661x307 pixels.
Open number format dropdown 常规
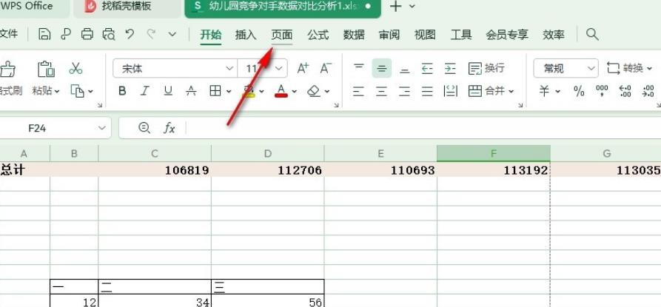coord(591,68)
